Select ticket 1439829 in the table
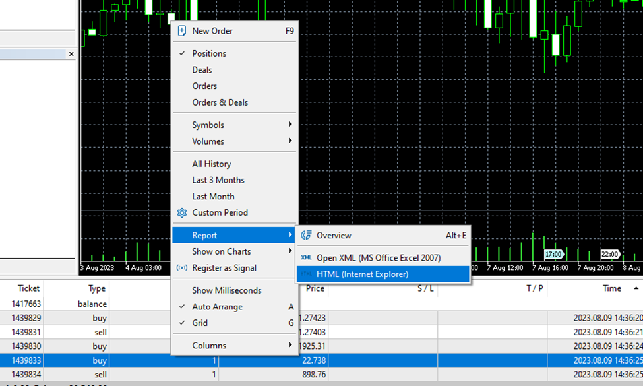Screen dimensions: 643x386 coord(26,318)
